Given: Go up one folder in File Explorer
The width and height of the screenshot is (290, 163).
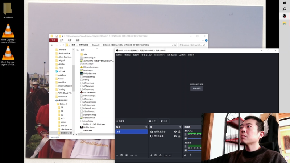Looking at the screenshot, I should 63,45.
